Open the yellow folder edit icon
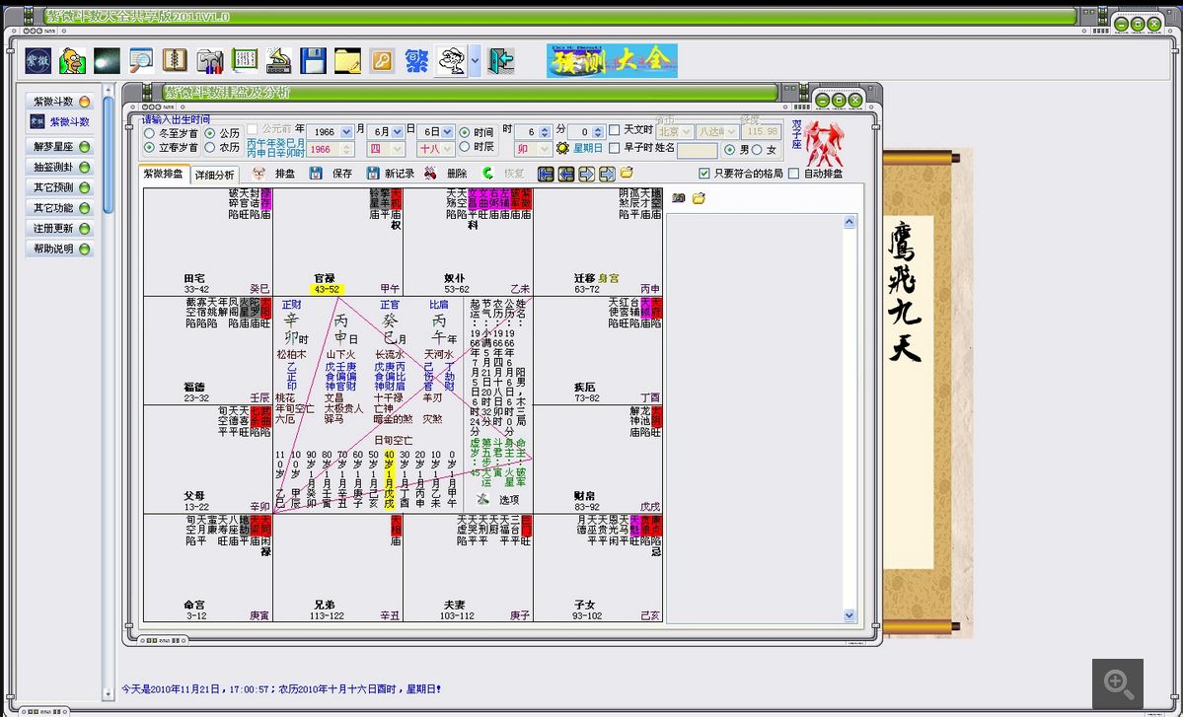The image size is (1183, 717). [x=348, y=60]
